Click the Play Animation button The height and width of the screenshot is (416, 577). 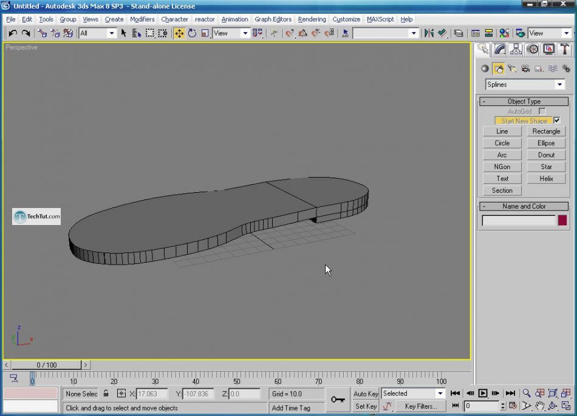(x=483, y=393)
